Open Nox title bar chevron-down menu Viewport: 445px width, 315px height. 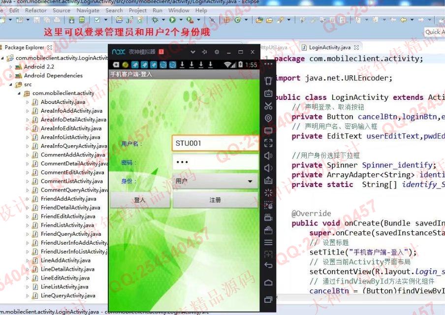pos(193,52)
